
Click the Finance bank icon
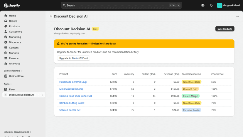(6, 58)
